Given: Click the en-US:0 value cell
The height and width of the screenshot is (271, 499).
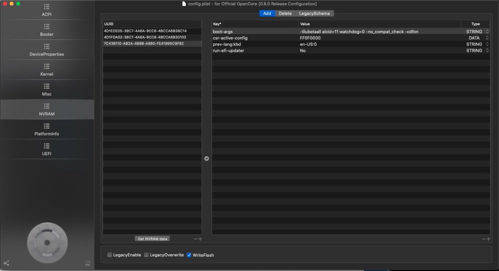Looking at the screenshot, I should pyautogui.click(x=380, y=44).
